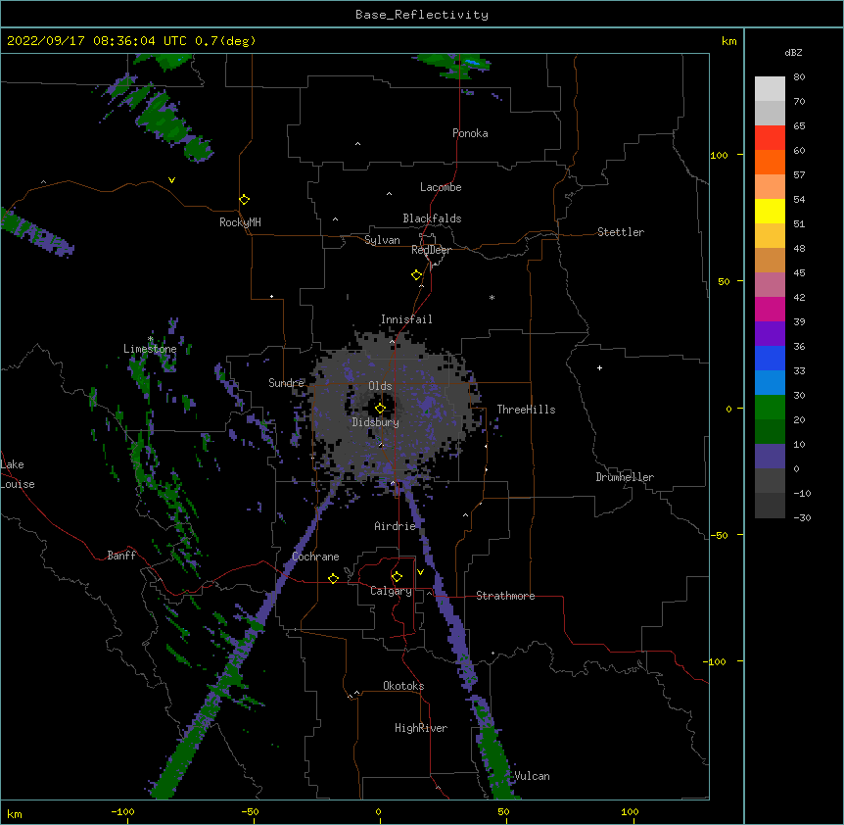
Task: Click the 2022/09/17 08:36:04 UTC timestamp
Action: click(96, 41)
